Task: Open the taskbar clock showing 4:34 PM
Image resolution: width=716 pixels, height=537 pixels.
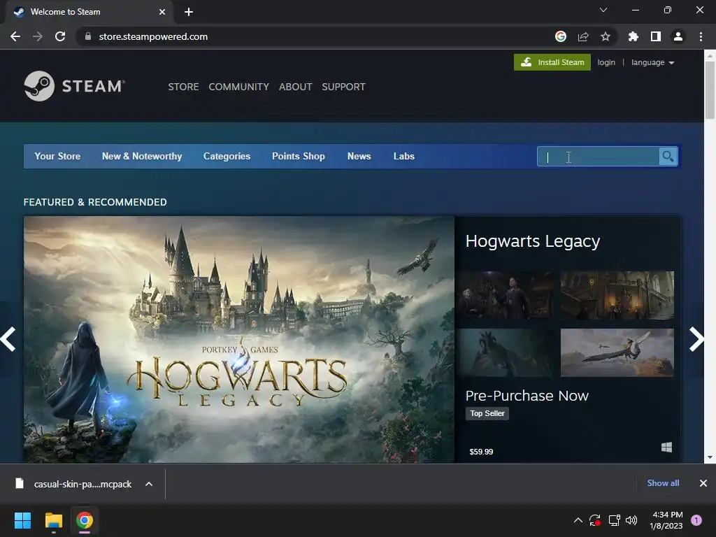Action: [x=666, y=520]
